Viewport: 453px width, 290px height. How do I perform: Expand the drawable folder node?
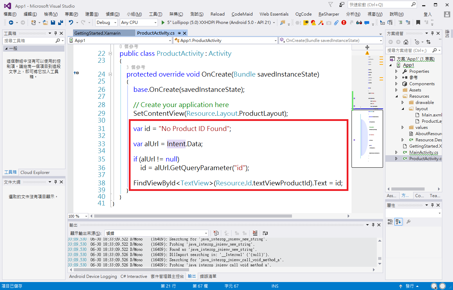[x=402, y=103]
